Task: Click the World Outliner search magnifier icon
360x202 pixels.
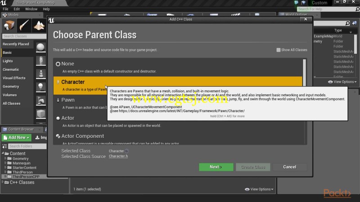Action: [x=347, y=23]
